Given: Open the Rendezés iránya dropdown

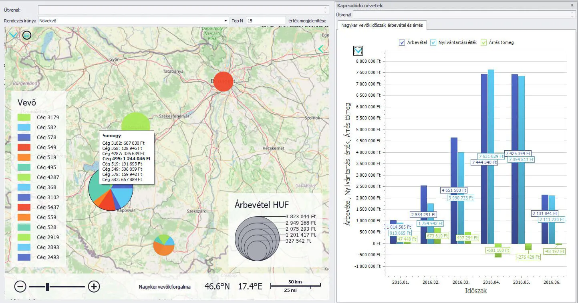Looking at the screenshot, I should point(226,21).
